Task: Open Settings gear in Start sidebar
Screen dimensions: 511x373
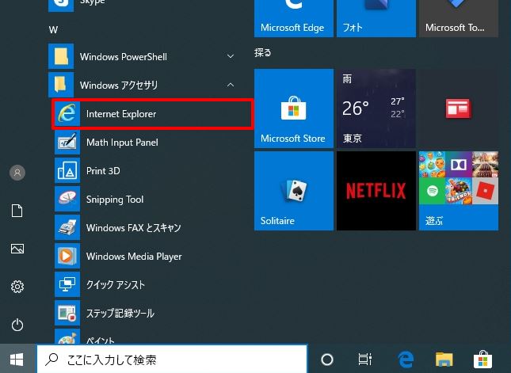Action: [x=17, y=287]
